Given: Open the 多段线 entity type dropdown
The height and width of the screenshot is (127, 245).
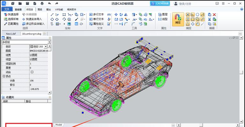Looking at the screenshot, I should coord(49,42).
